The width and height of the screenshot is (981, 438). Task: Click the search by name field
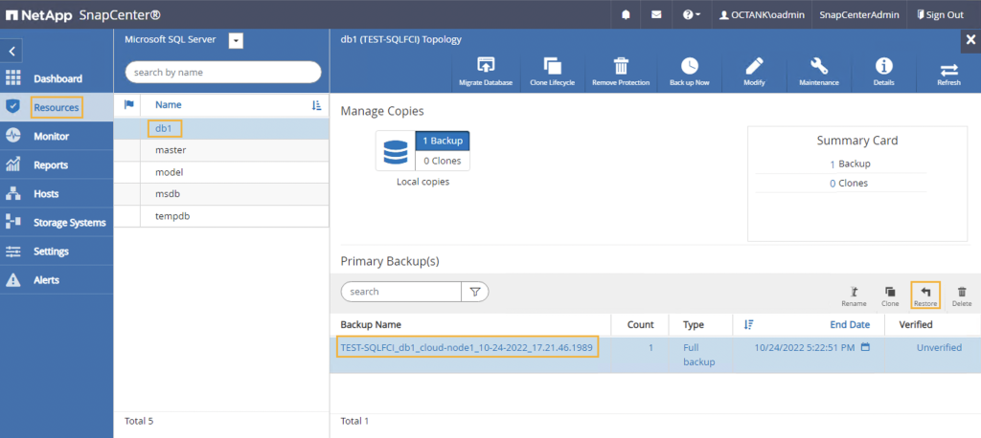coord(222,73)
